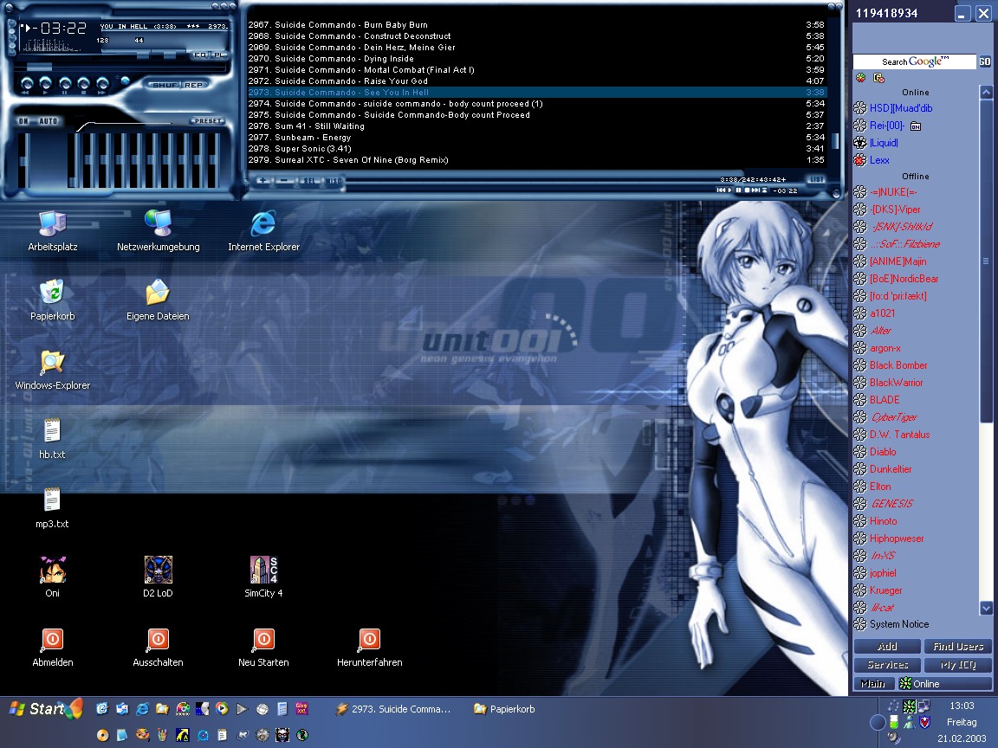Open the Internet Explorer desktop icon

coord(263,223)
